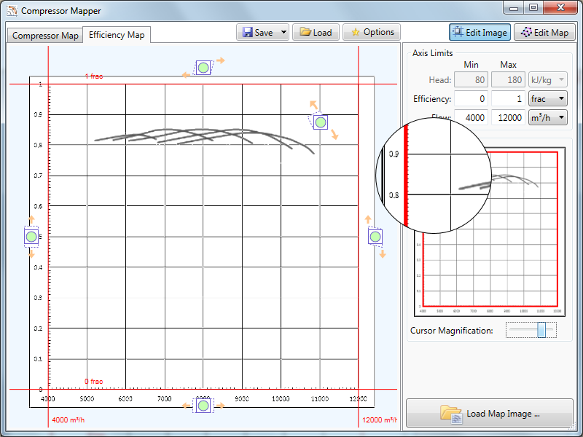
Task: Click the '4000 m³/h' axis label
Action: coord(68,420)
